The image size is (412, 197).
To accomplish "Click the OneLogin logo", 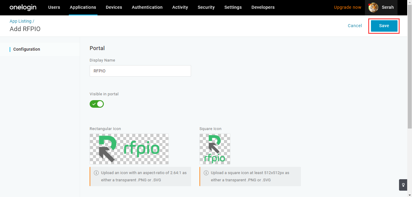I will coord(23,8).
